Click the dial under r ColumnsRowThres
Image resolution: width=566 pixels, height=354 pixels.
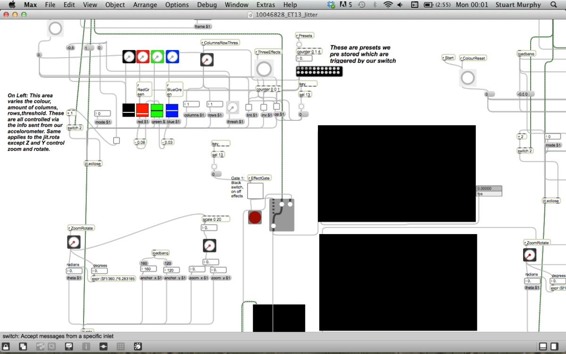click(x=207, y=59)
